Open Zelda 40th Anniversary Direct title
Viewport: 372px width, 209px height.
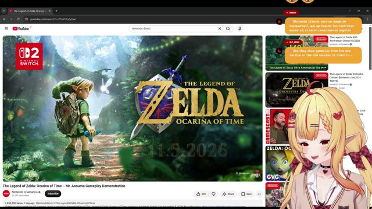click(345, 39)
